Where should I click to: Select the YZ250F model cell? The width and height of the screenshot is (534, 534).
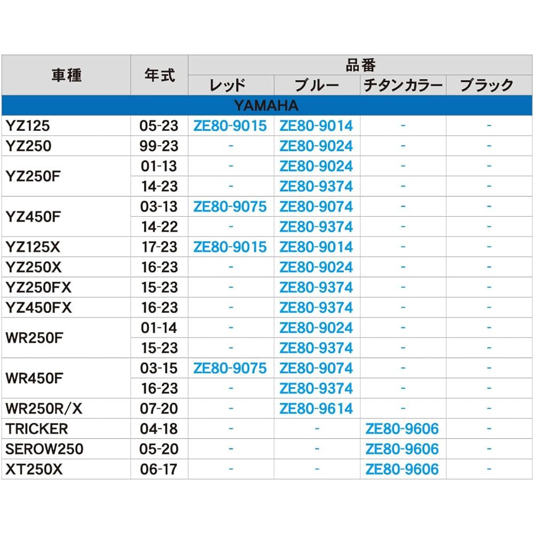click(x=66, y=176)
